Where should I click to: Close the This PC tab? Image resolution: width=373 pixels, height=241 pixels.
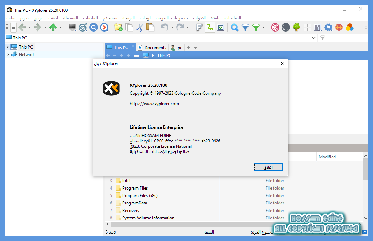pos(133,46)
